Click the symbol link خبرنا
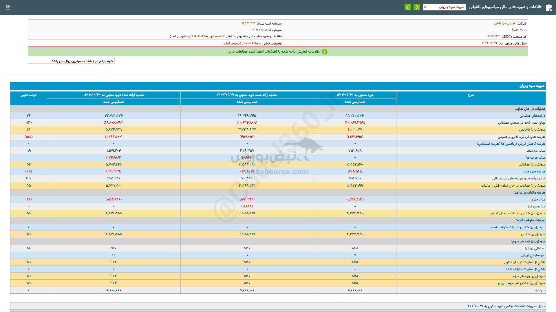556x312 pixels. (515, 30)
